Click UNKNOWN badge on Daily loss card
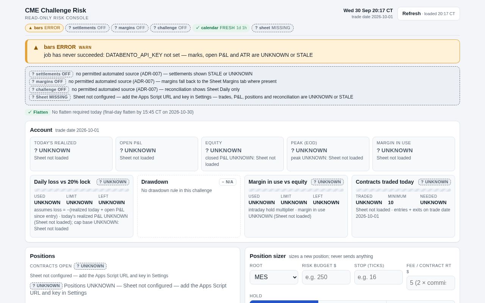485x303 pixels. (x=113, y=182)
